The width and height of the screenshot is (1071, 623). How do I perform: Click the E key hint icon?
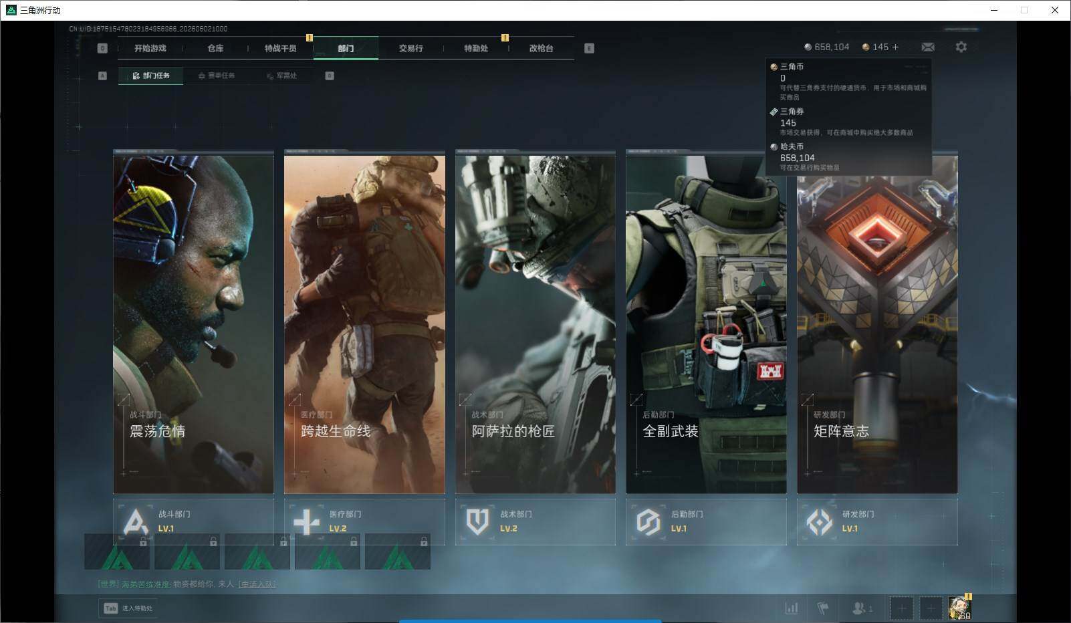coord(589,48)
